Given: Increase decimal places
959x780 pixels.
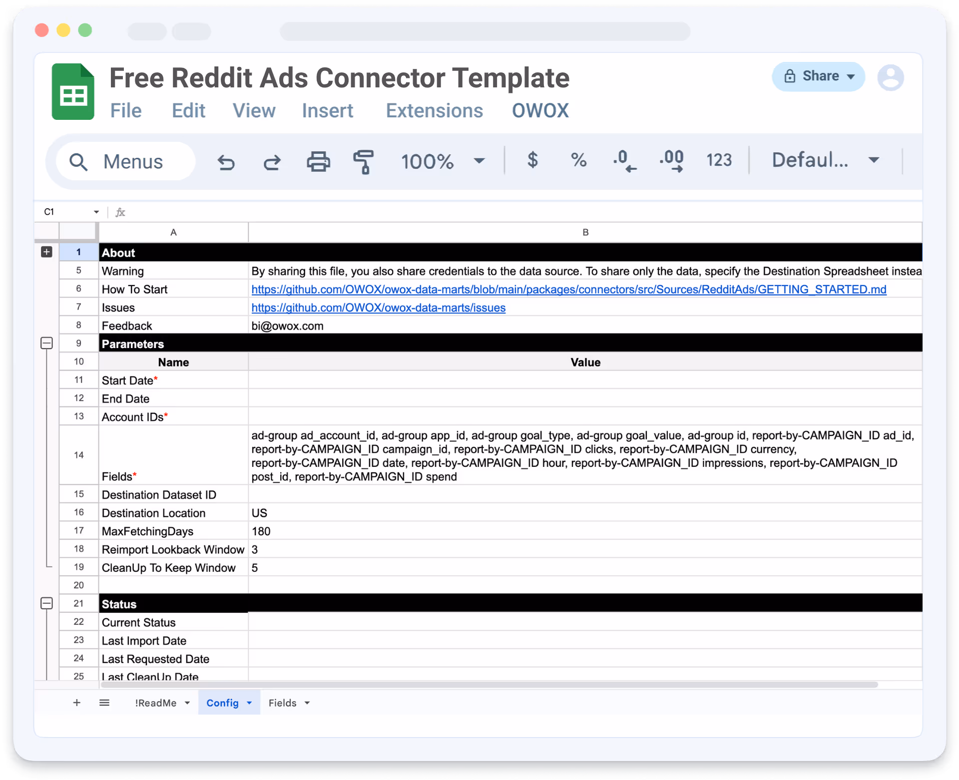Looking at the screenshot, I should [671, 161].
